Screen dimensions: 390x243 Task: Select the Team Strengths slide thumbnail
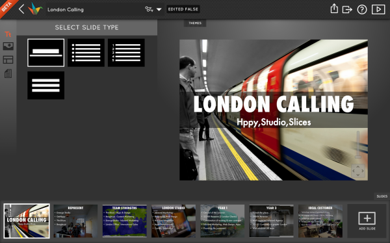pos(125,221)
